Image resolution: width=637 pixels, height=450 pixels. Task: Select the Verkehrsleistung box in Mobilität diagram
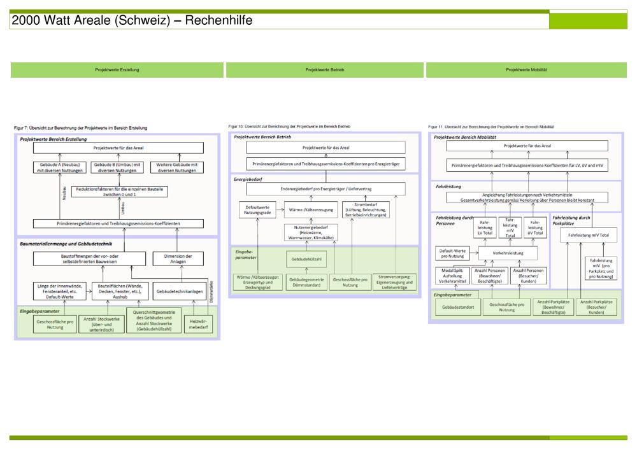508,253
